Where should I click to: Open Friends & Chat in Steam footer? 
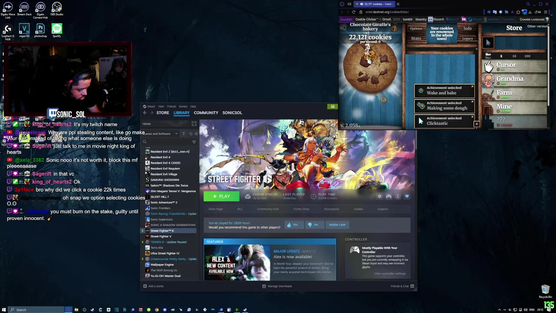pos(402,286)
